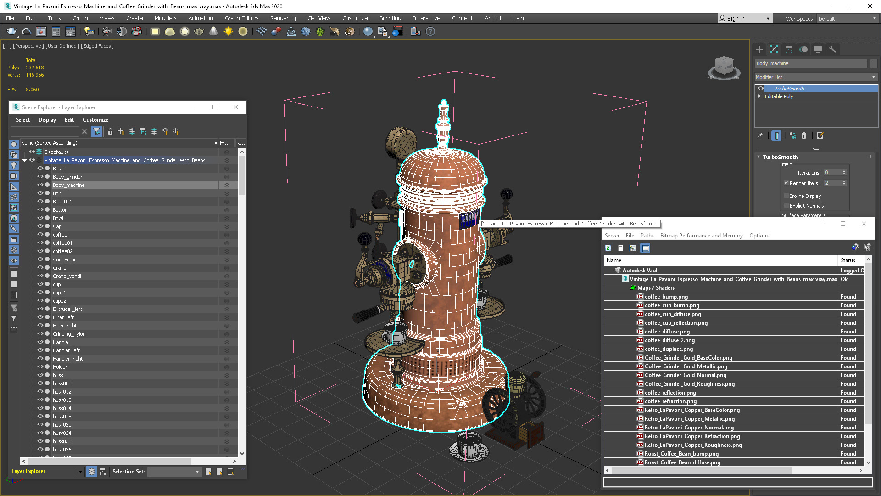
Task: Open Bitmap Performance and Memory menu
Action: [x=701, y=236]
